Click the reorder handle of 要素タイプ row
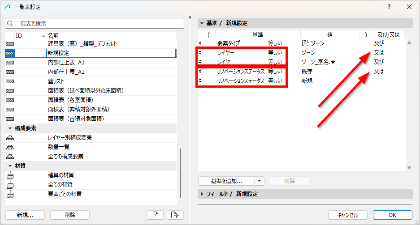The height and width of the screenshot is (225, 420). point(200,43)
